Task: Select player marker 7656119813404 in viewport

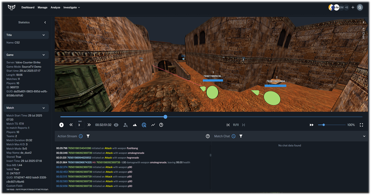Action: pyautogui.click(x=272, y=98)
